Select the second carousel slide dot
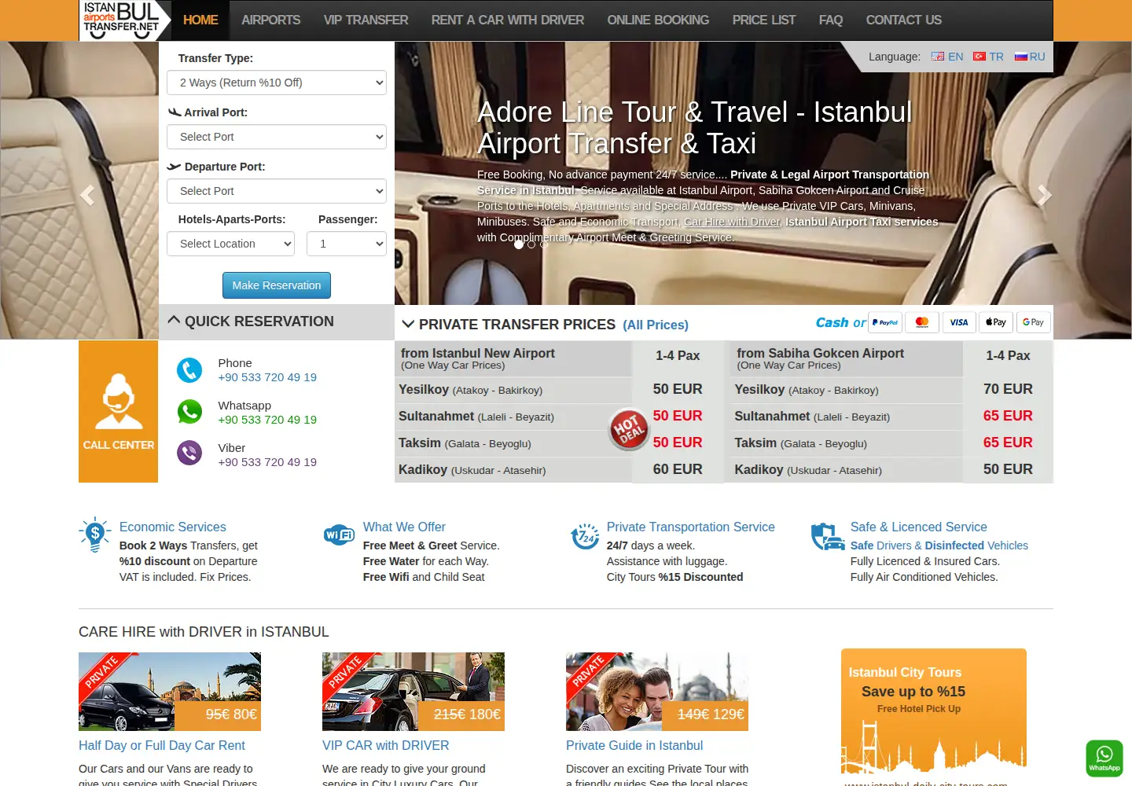The image size is (1132, 786). click(531, 244)
